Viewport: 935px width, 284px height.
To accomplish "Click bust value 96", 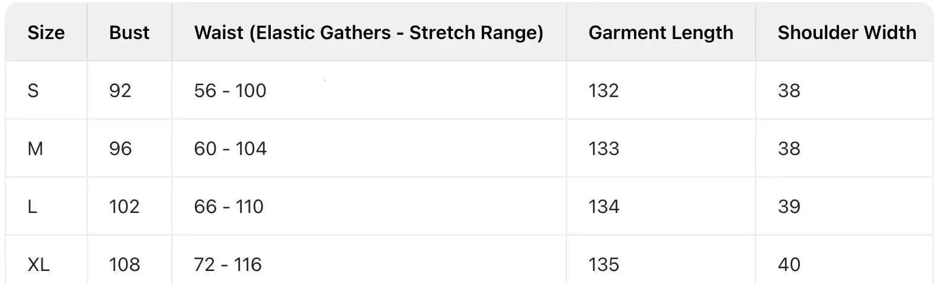I will 120,149.
